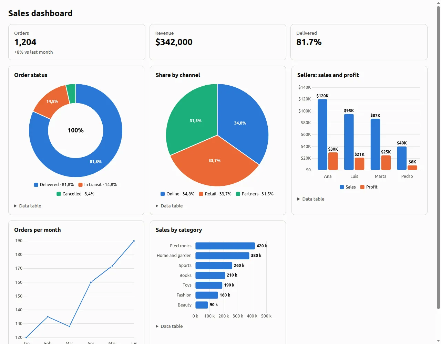Click Ana's $30K profit bar

[x=333, y=161]
